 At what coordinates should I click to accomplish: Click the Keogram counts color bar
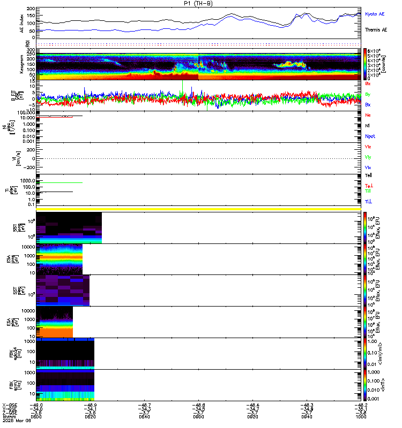point(365,64)
